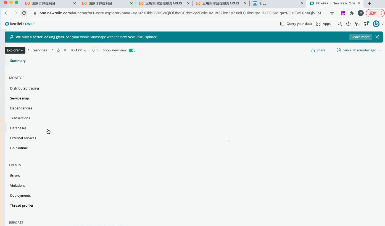
Task: Open Dependencies page
Action: pos(21,108)
